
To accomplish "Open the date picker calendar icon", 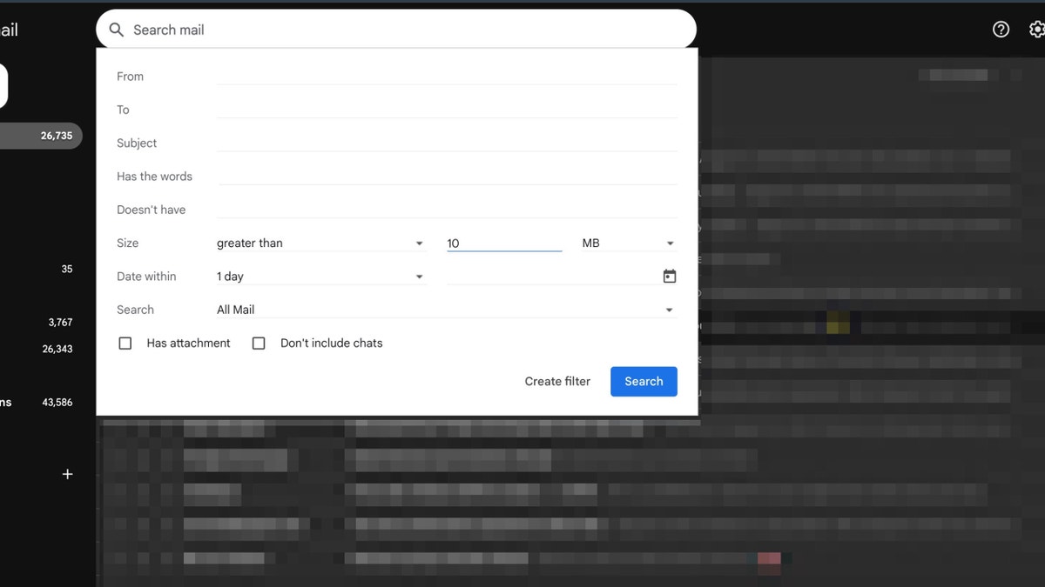I will click(x=669, y=275).
